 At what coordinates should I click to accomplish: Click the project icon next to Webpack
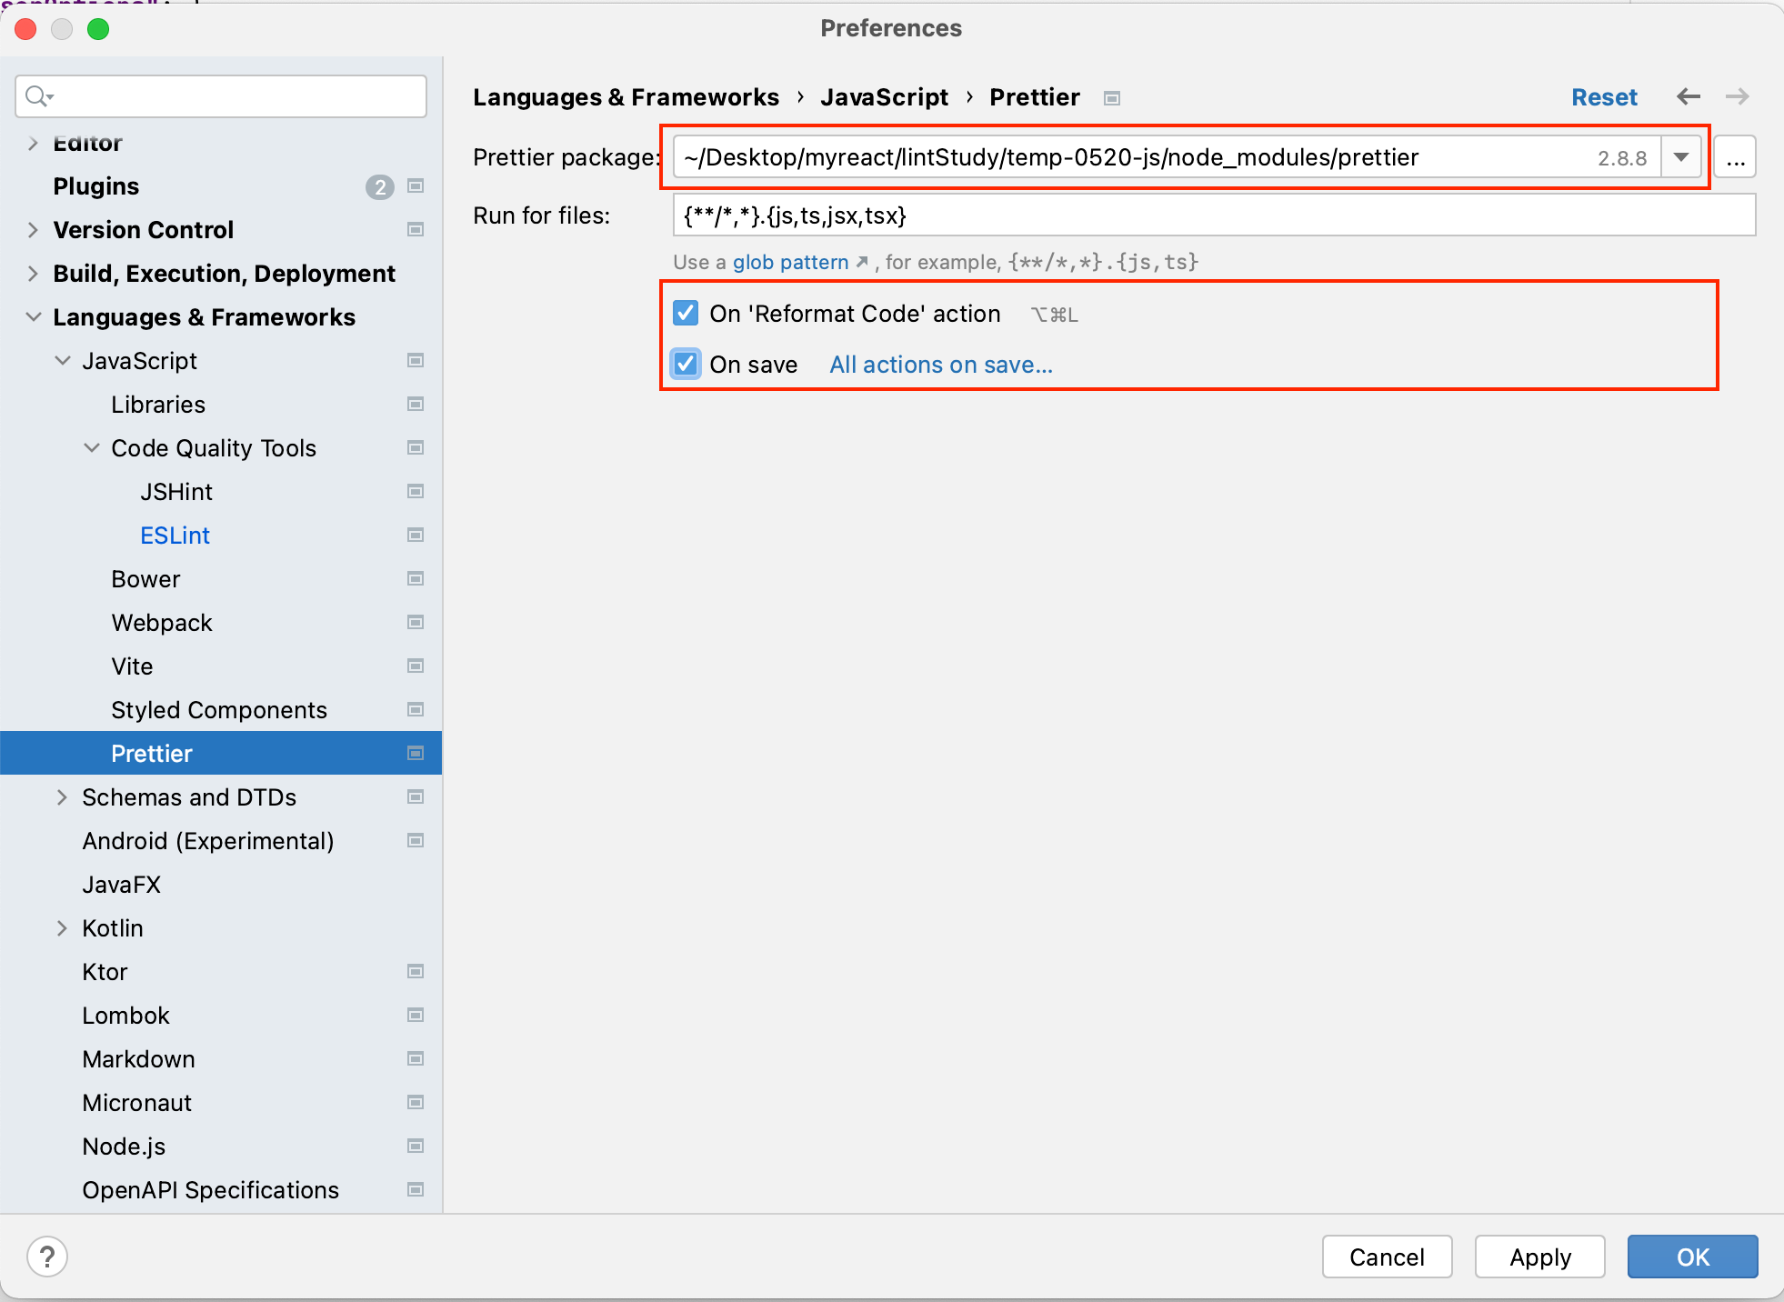(416, 623)
